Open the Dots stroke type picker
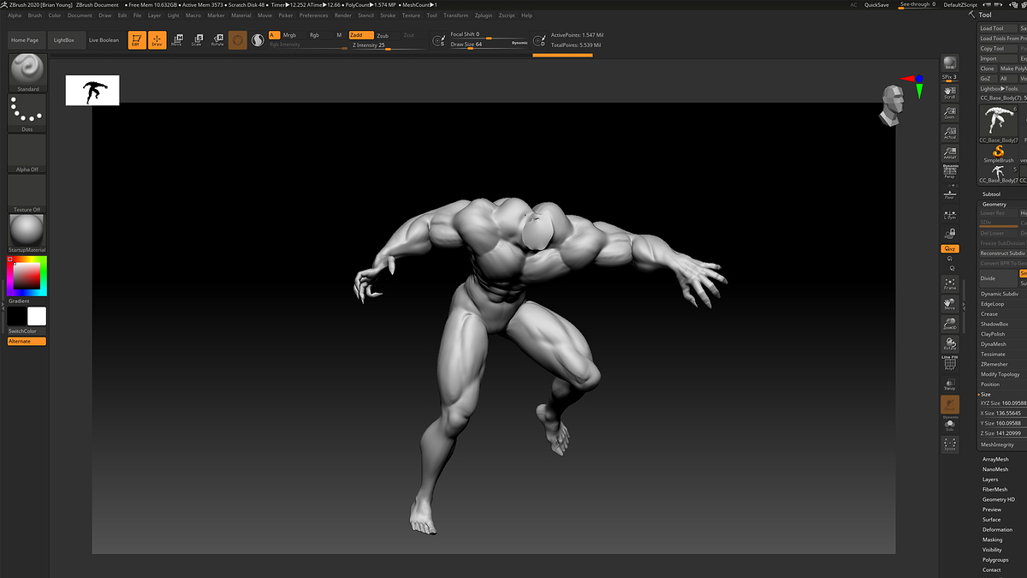The image size is (1027, 578). pos(27,113)
